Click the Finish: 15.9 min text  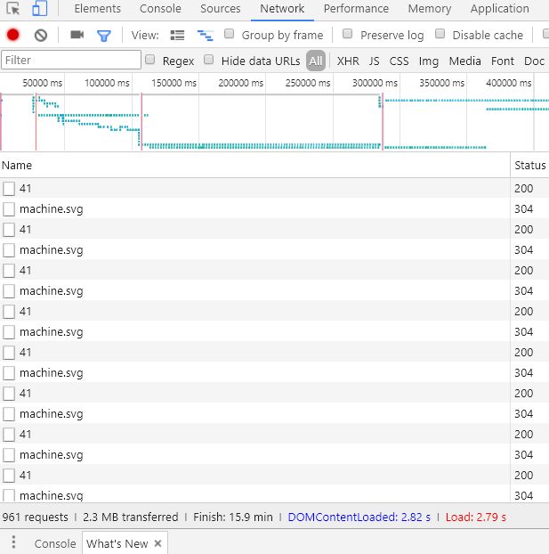pyautogui.click(x=233, y=517)
